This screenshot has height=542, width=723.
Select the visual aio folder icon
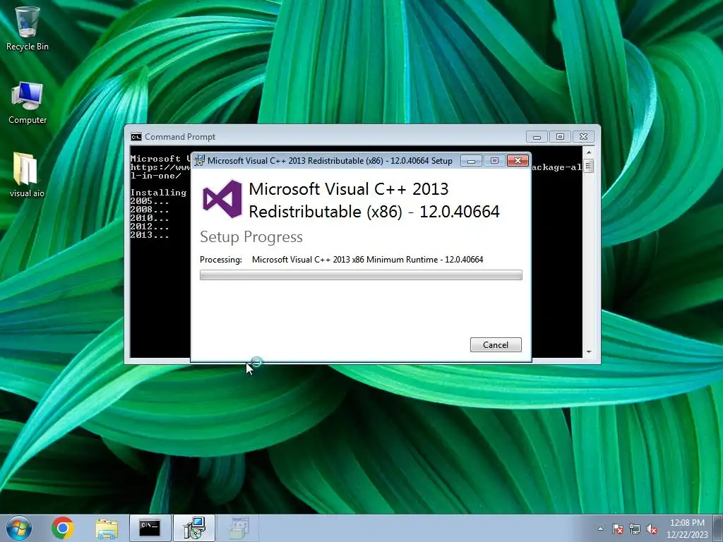click(27, 175)
